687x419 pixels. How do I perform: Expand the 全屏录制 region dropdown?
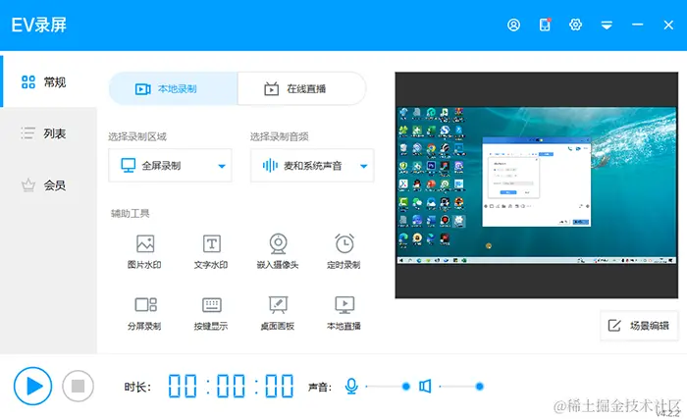coord(170,166)
